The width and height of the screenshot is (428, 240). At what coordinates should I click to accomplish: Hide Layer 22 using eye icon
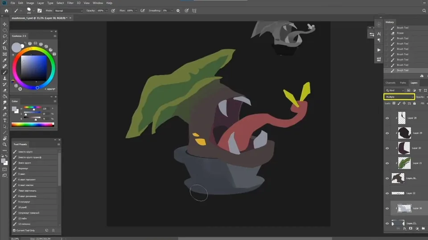[387, 193]
